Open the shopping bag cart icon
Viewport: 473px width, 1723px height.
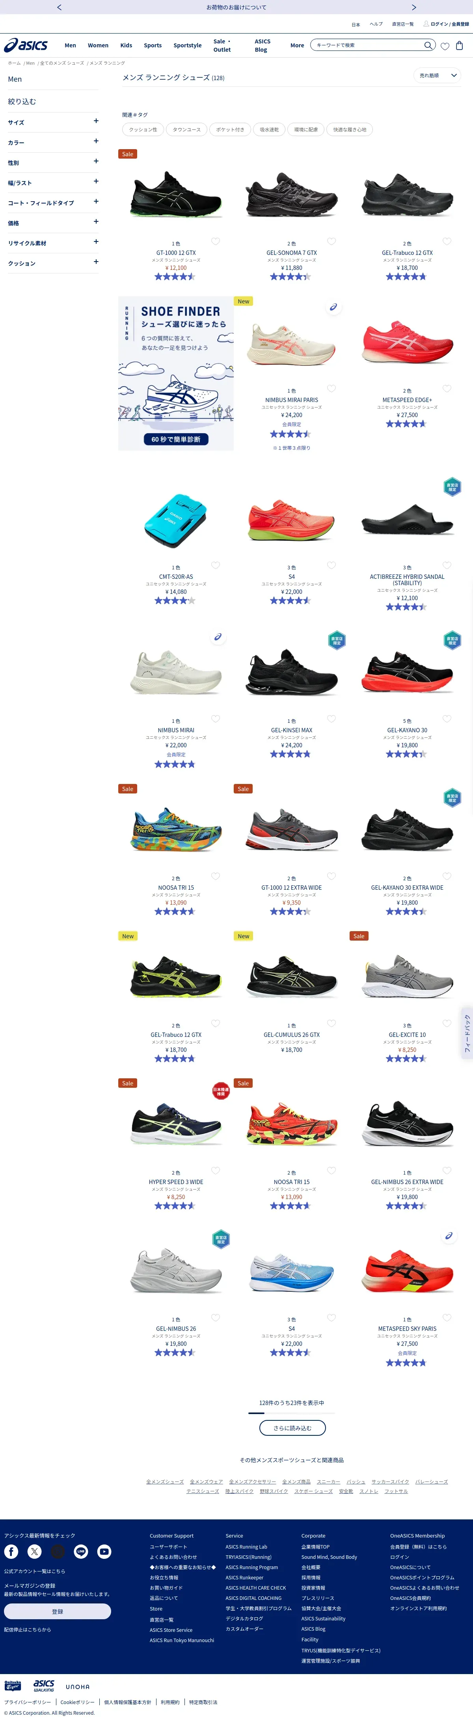[x=459, y=45]
